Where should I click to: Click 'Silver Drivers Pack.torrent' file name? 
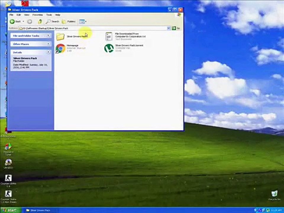129,45
